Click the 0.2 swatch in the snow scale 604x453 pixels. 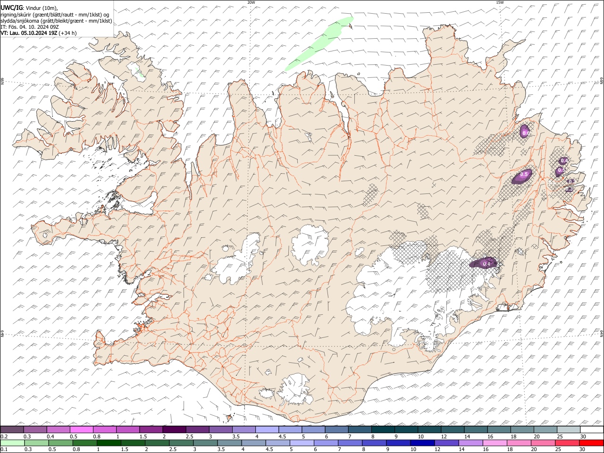point(12,429)
